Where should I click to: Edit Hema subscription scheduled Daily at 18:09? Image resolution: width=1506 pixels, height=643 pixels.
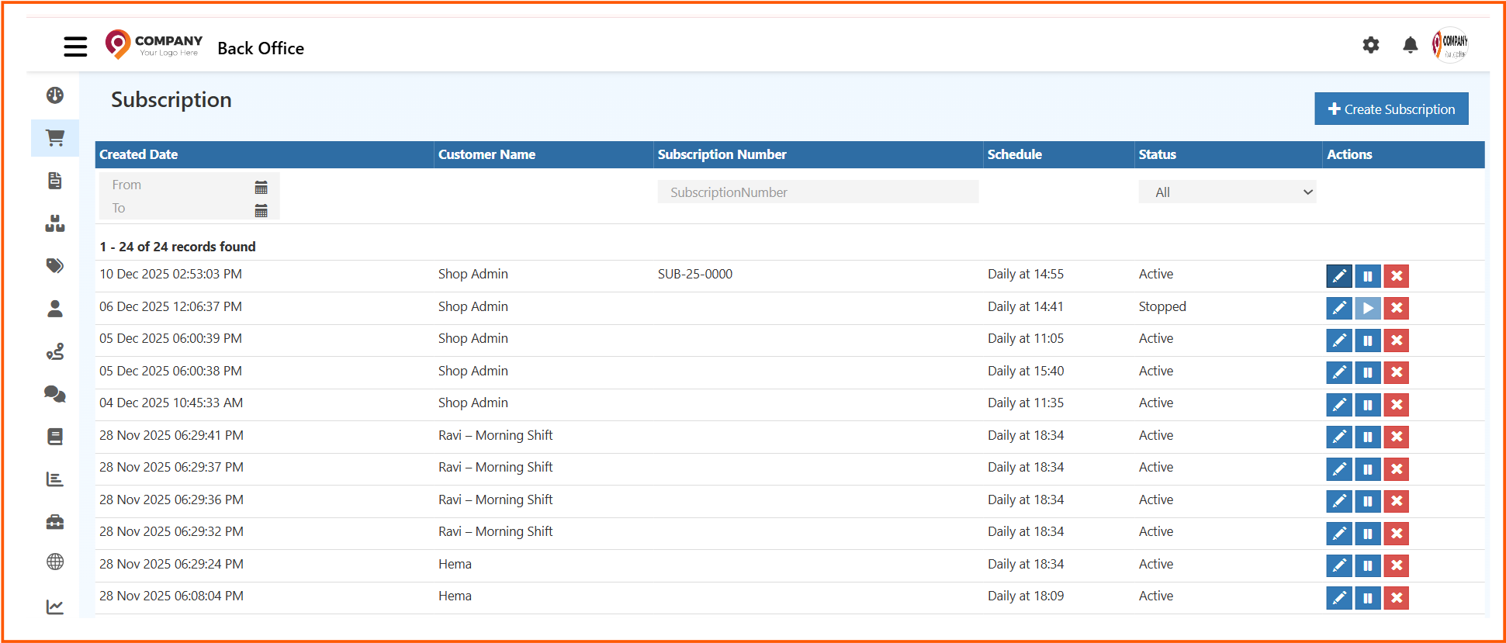[1339, 598]
